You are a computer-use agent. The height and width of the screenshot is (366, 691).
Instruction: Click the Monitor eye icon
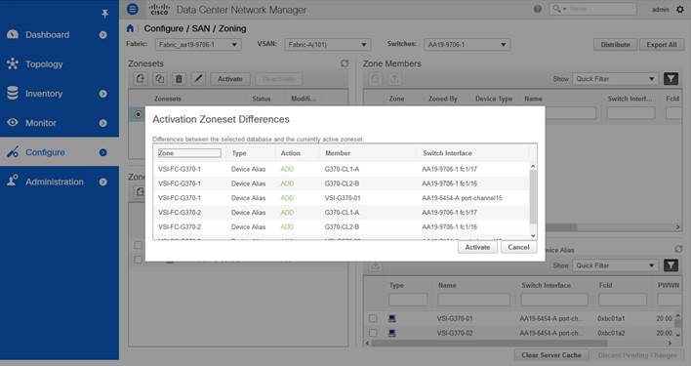point(13,122)
